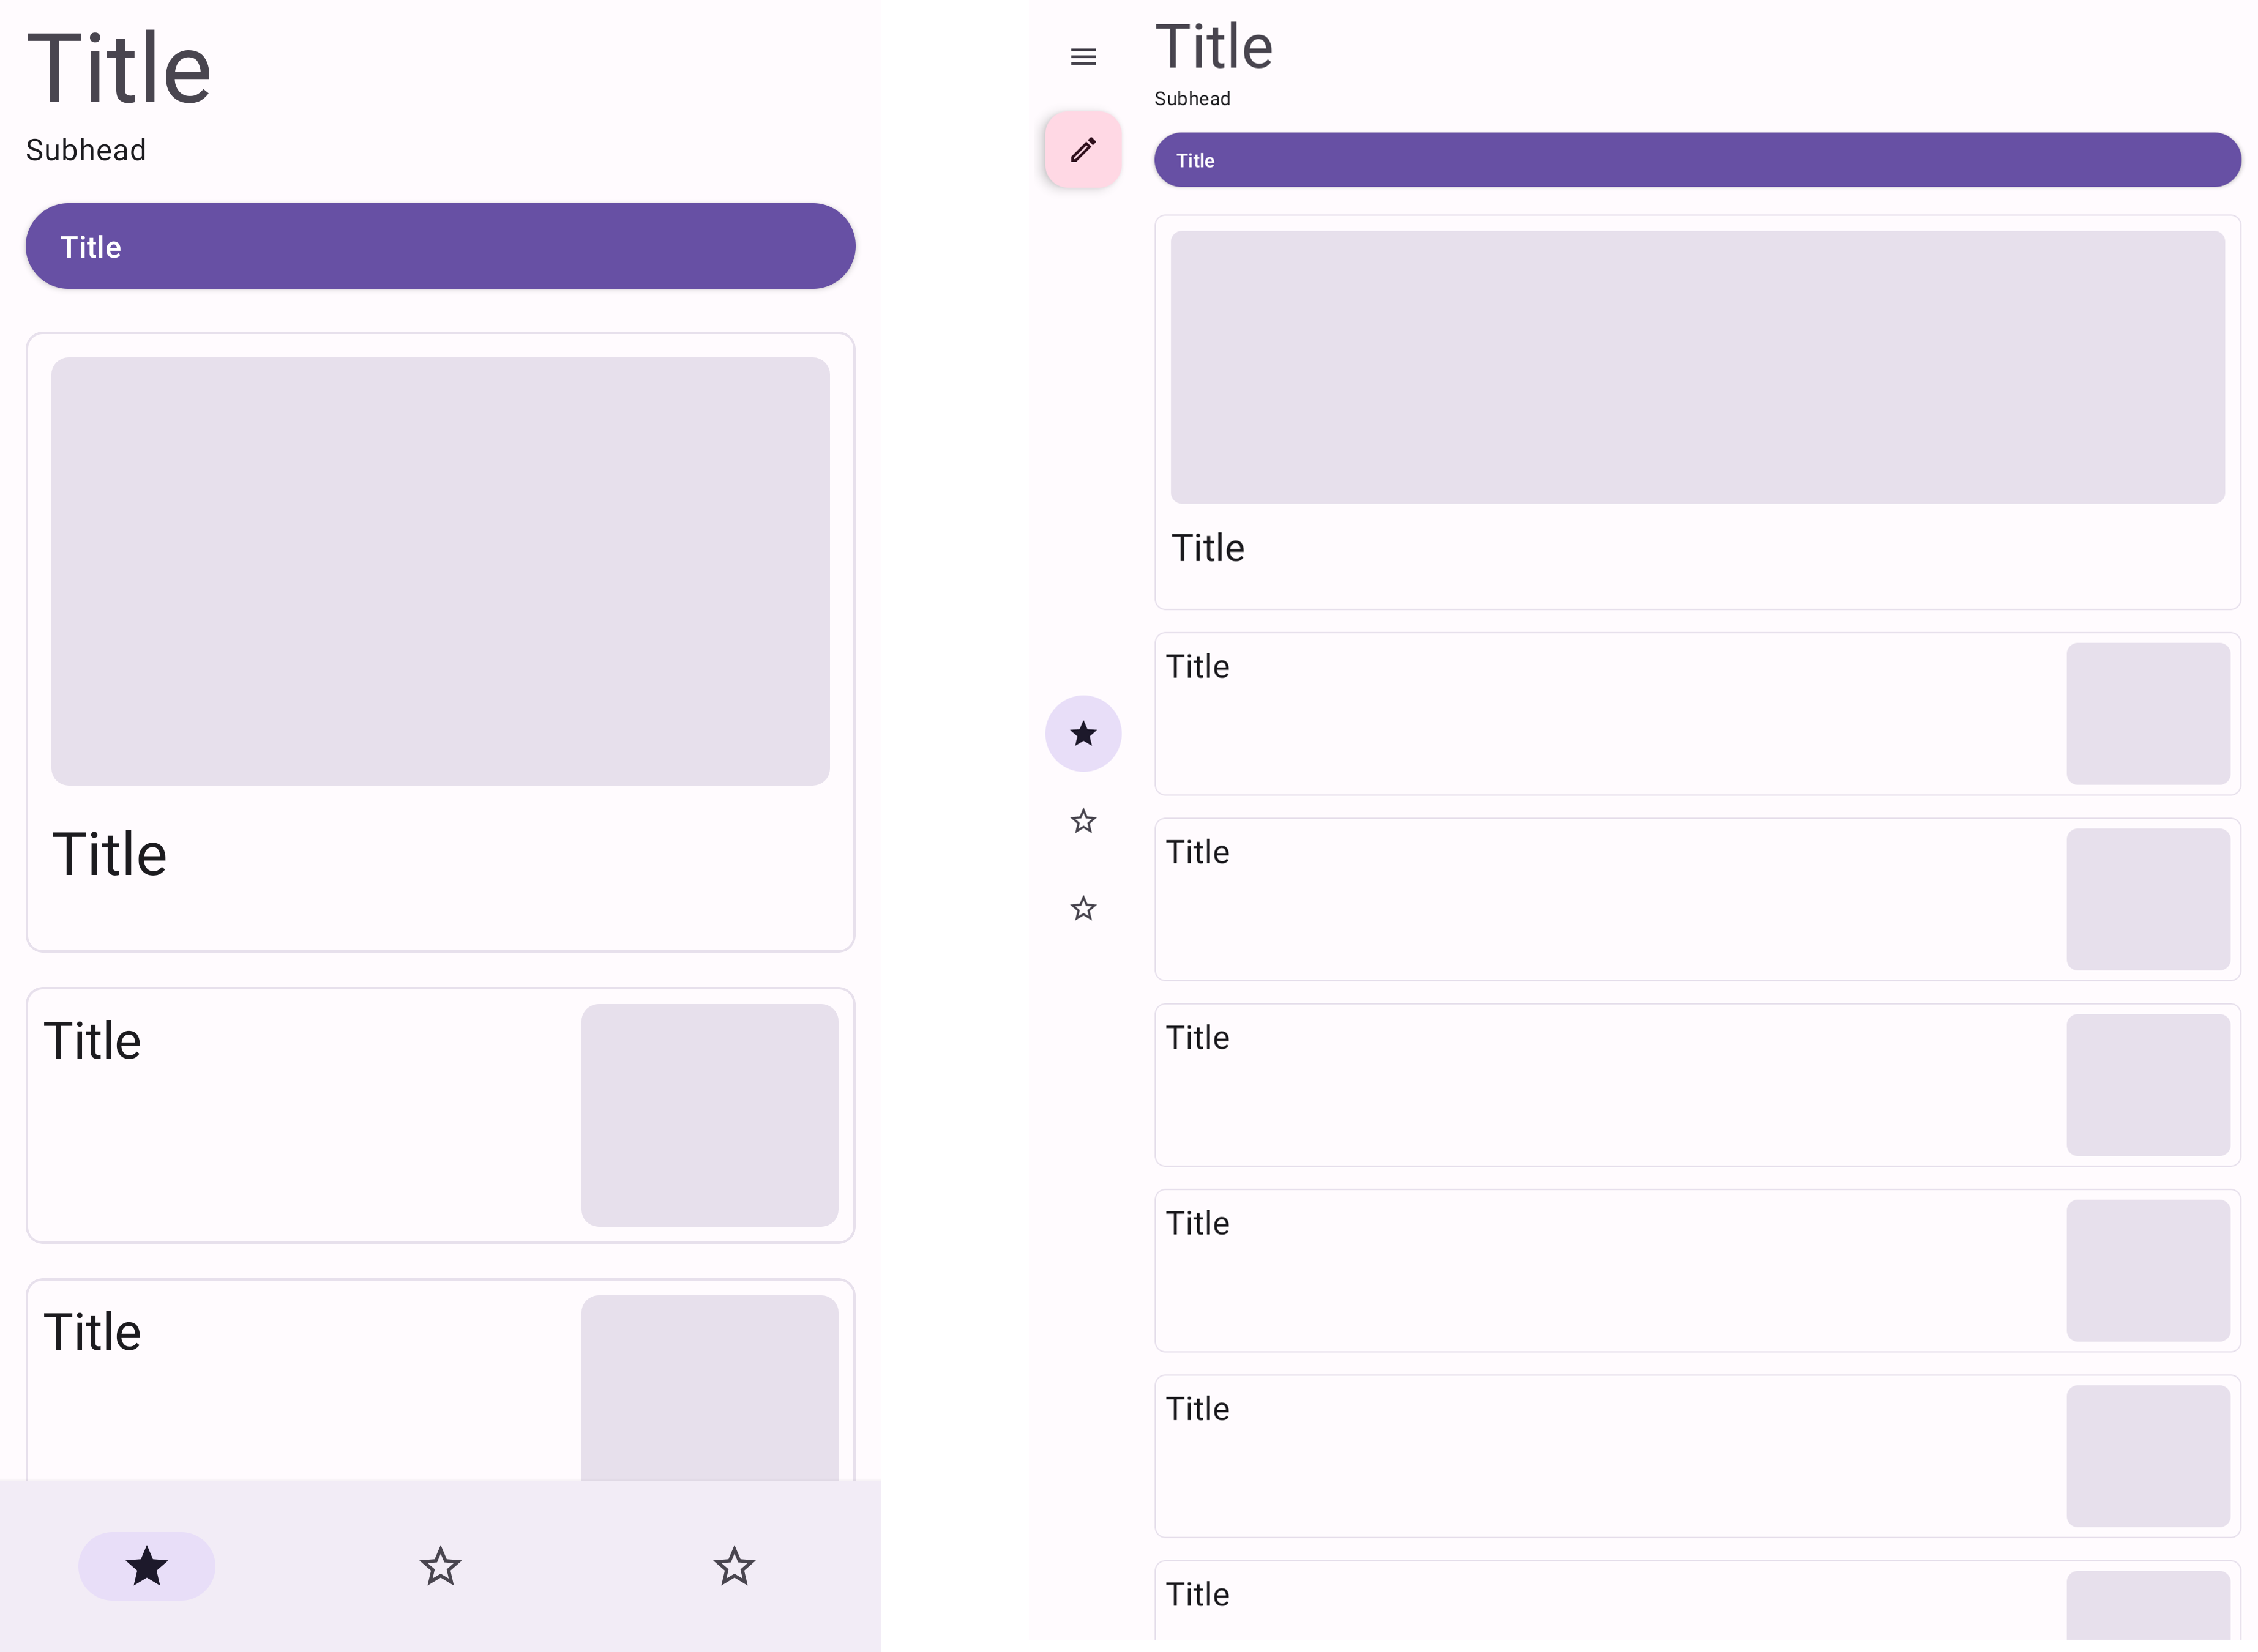Click the thumbnail in the first small left card
Viewport: 2258px width, 1652px height.
(709, 1115)
